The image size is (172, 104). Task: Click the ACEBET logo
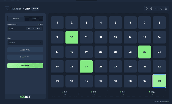25,97
